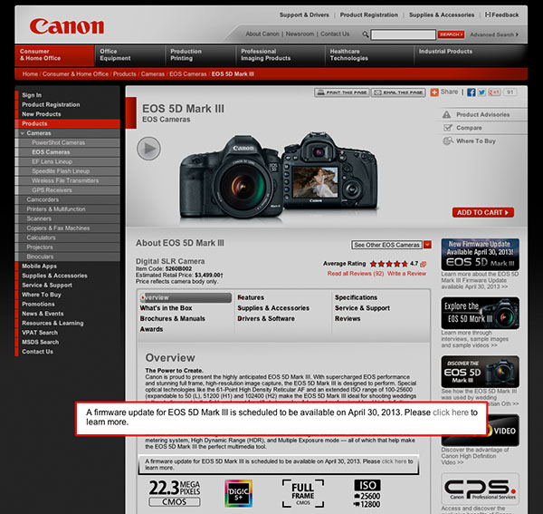
Task: Select Brochures & Manuals tab
Action: [173, 318]
